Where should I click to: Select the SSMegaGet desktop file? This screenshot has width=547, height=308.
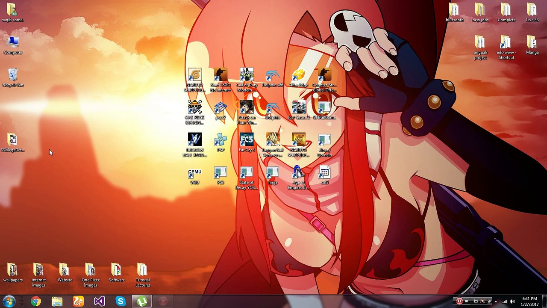pos(13,143)
